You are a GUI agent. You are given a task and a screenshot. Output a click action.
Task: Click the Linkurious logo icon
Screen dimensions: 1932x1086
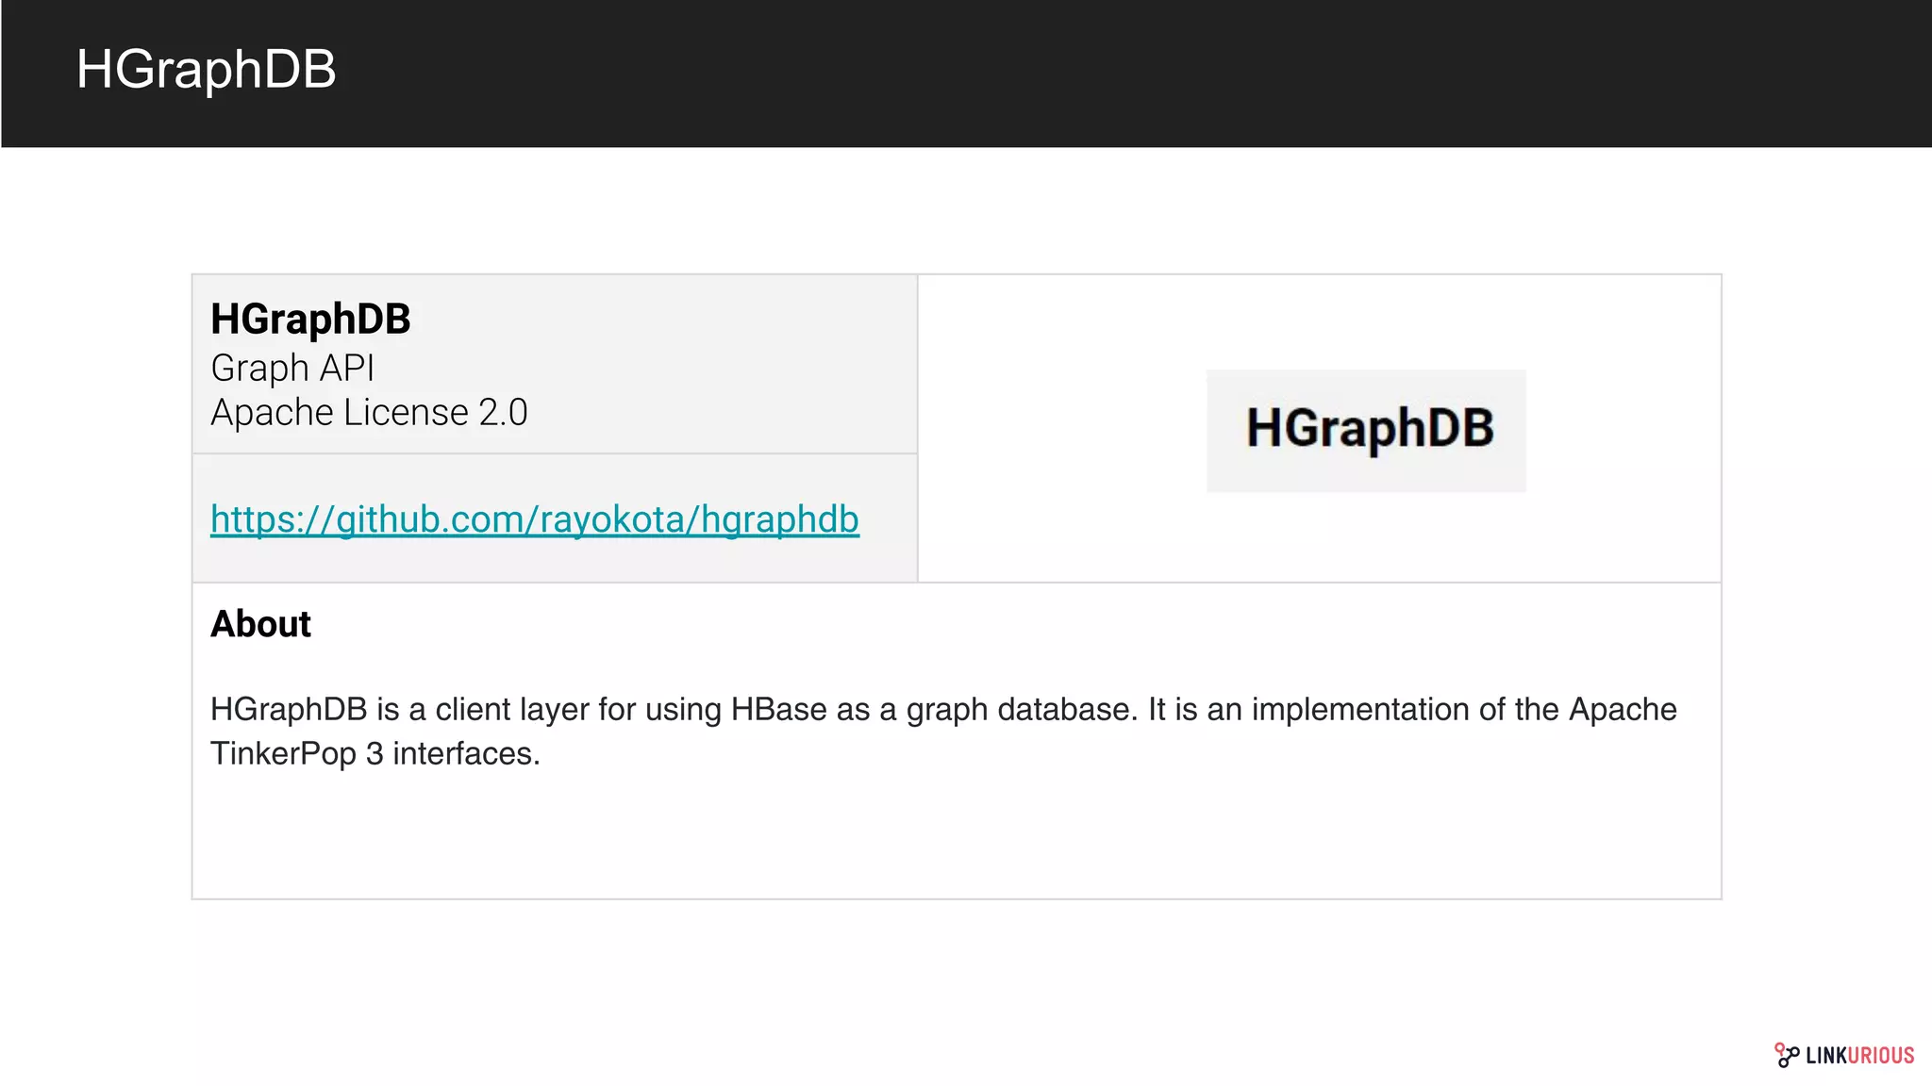(x=1787, y=1055)
